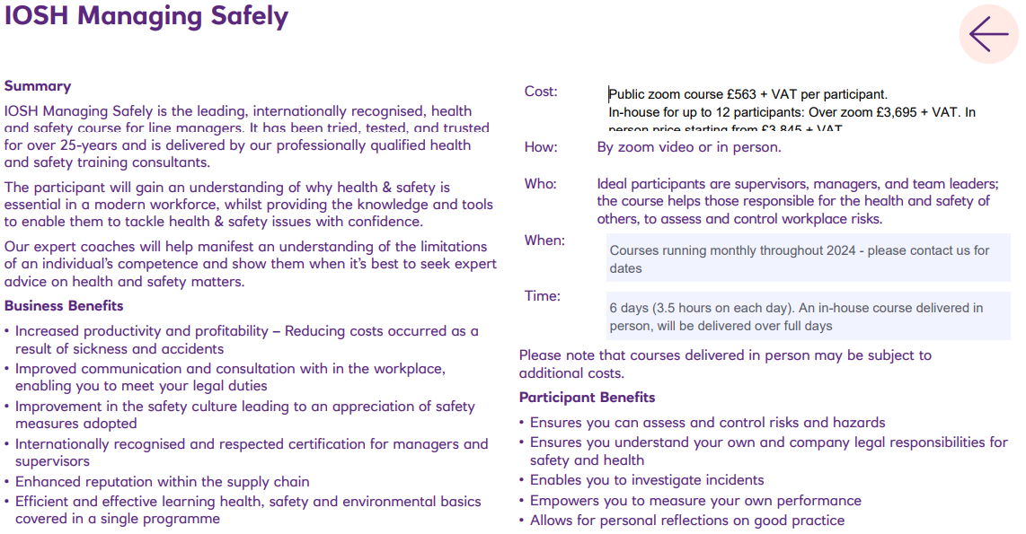The height and width of the screenshot is (534, 1026).
Task: Click the IOSH Managing Safely page title
Action: 147,17
